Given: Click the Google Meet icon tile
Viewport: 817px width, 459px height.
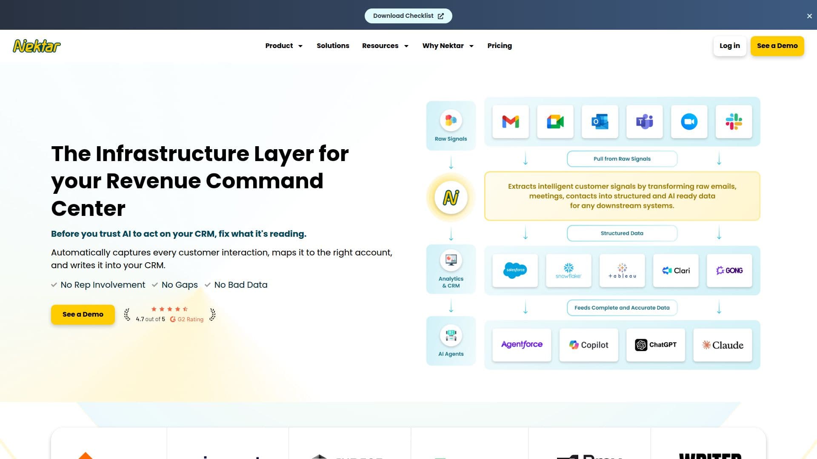Looking at the screenshot, I should point(555,122).
